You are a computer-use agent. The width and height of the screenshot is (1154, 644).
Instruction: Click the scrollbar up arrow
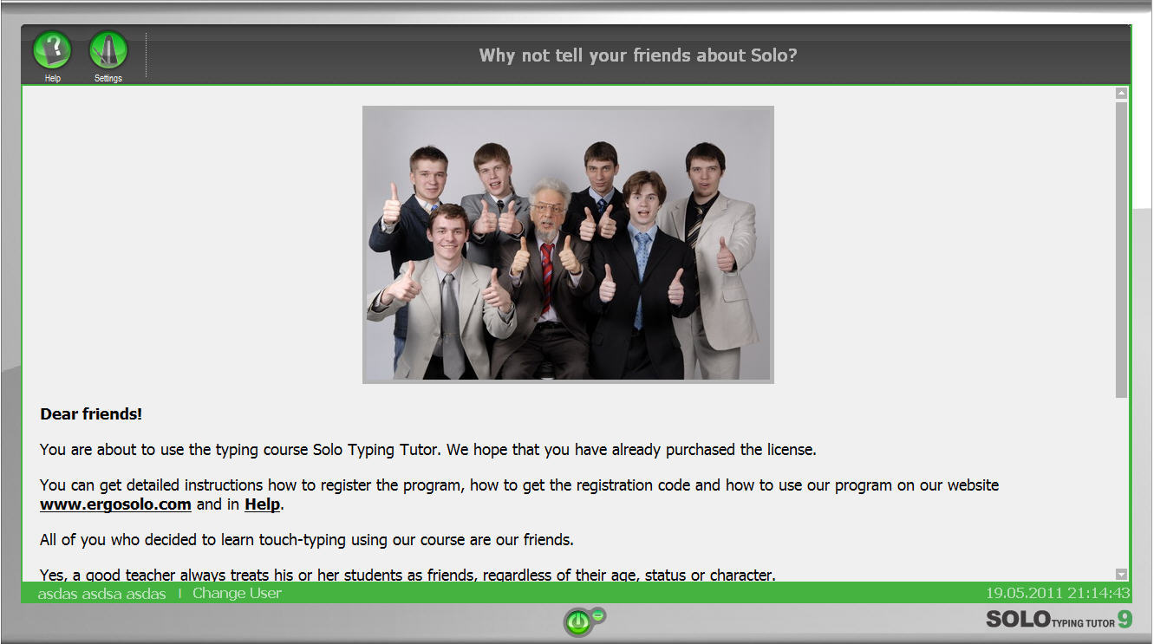coord(1121,94)
